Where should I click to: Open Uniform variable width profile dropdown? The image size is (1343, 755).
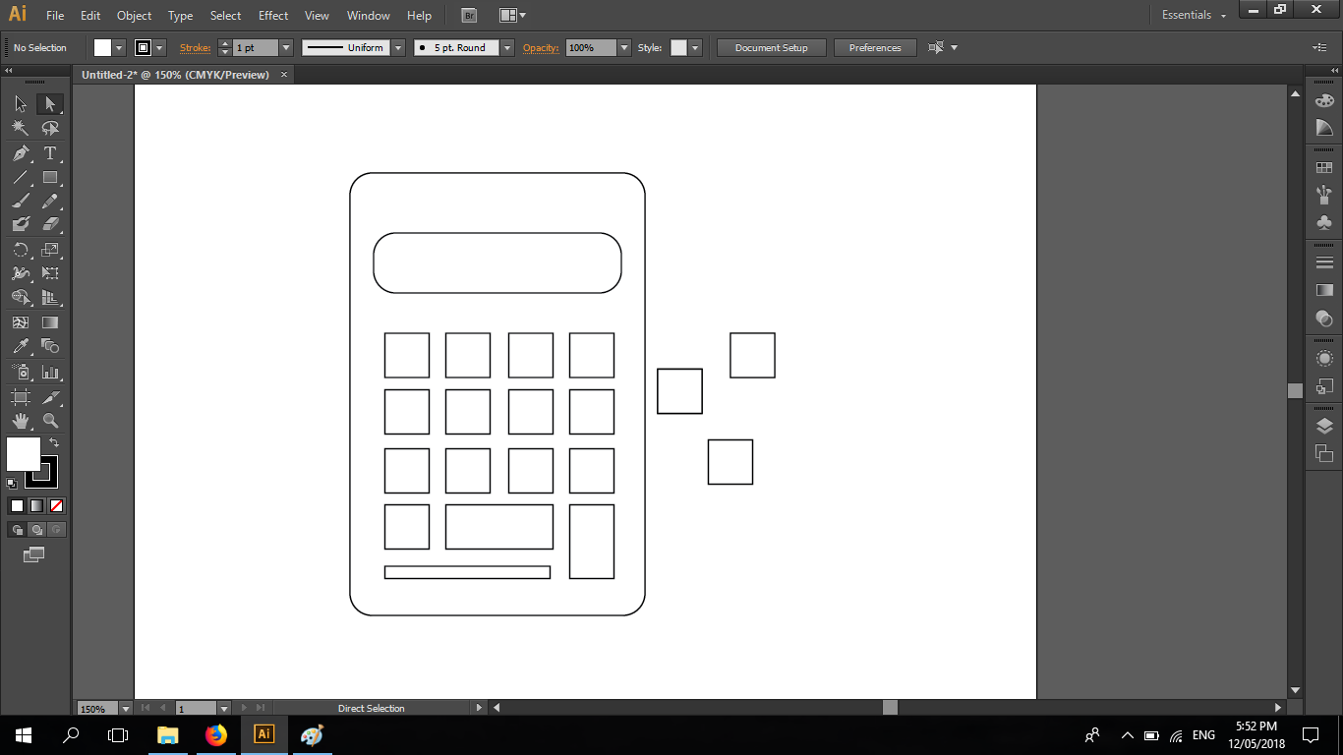click(x=398, y=47)
